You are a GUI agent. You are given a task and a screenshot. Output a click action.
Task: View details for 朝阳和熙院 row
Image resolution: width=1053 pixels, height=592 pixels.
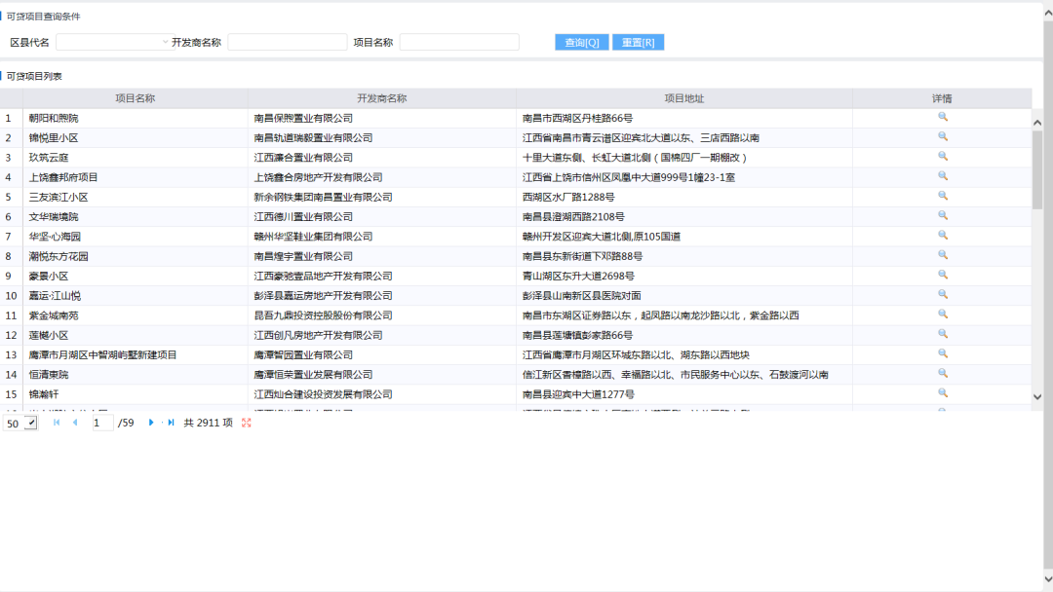tap(942, 117)
